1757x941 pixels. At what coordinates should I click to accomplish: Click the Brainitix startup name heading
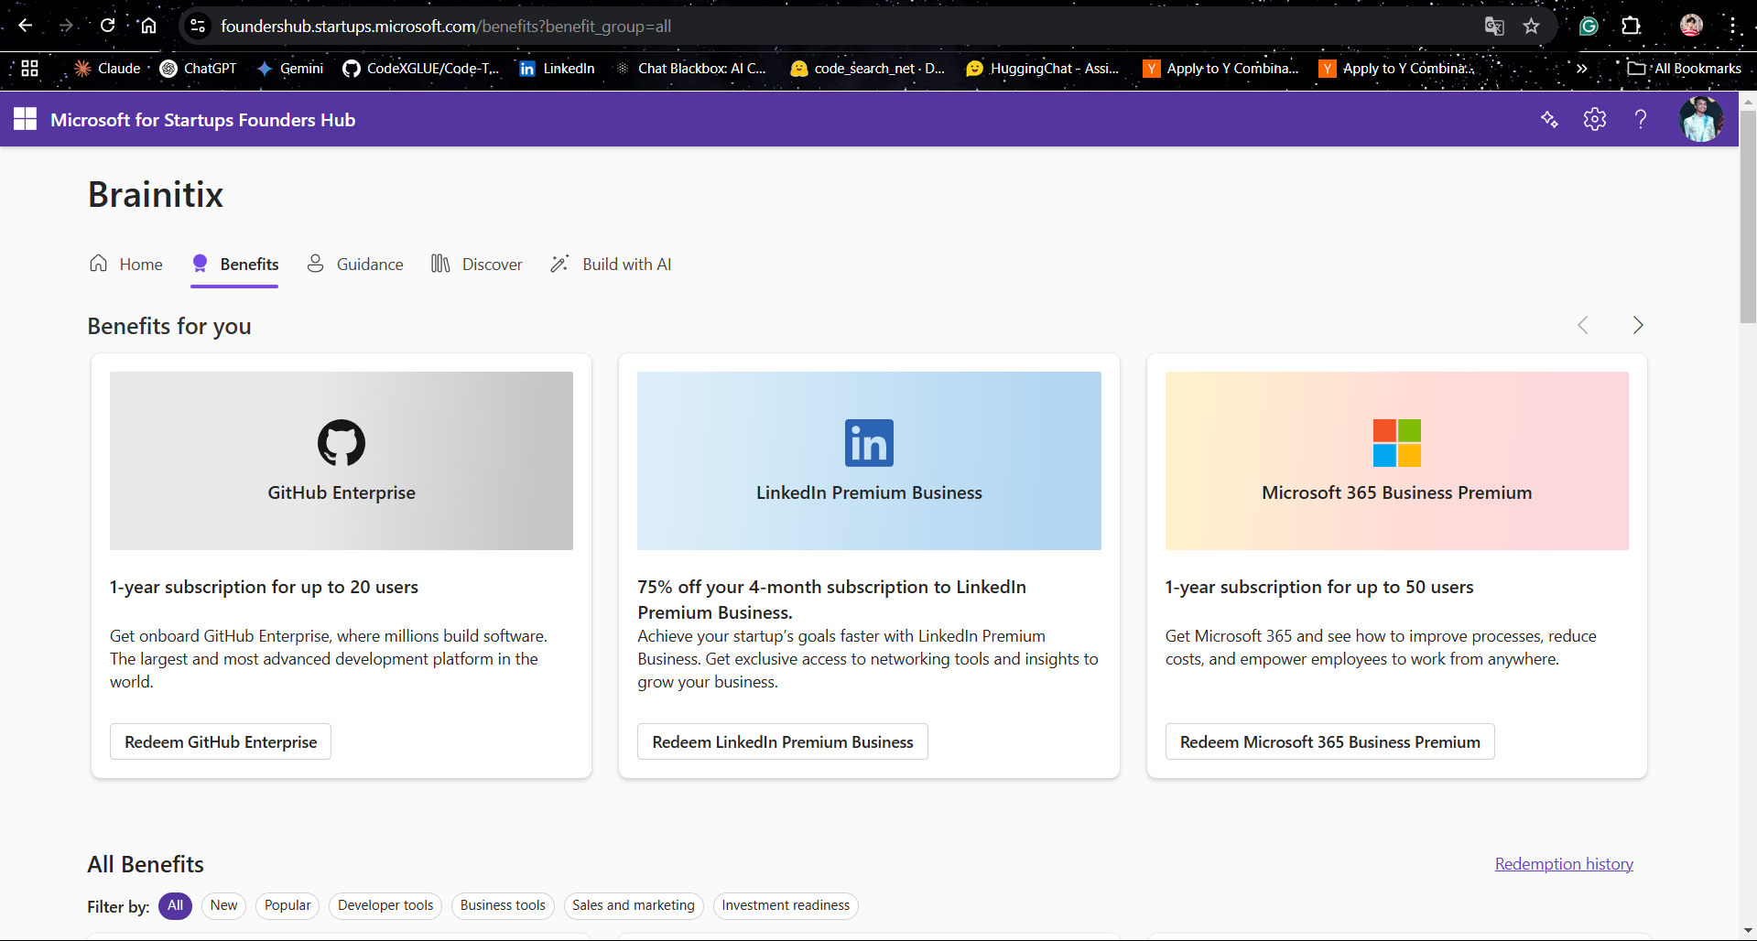click(x=156, y=194)
